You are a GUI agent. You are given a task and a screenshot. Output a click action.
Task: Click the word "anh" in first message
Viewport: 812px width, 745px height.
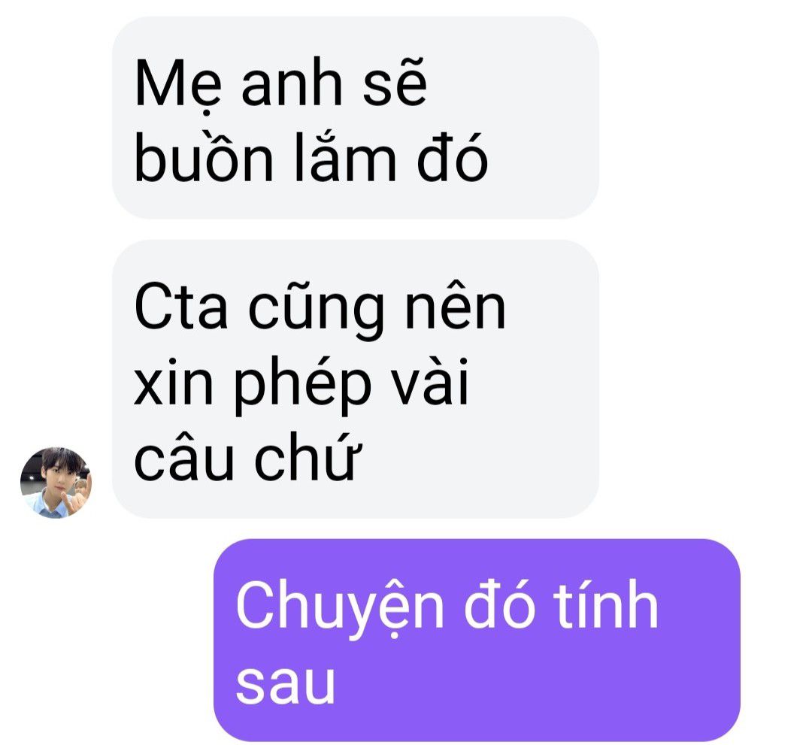pos(292,83)
